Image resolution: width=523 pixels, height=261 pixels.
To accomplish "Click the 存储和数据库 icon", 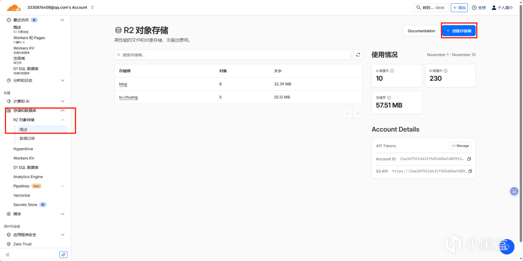I will click(x=9, y=111).
